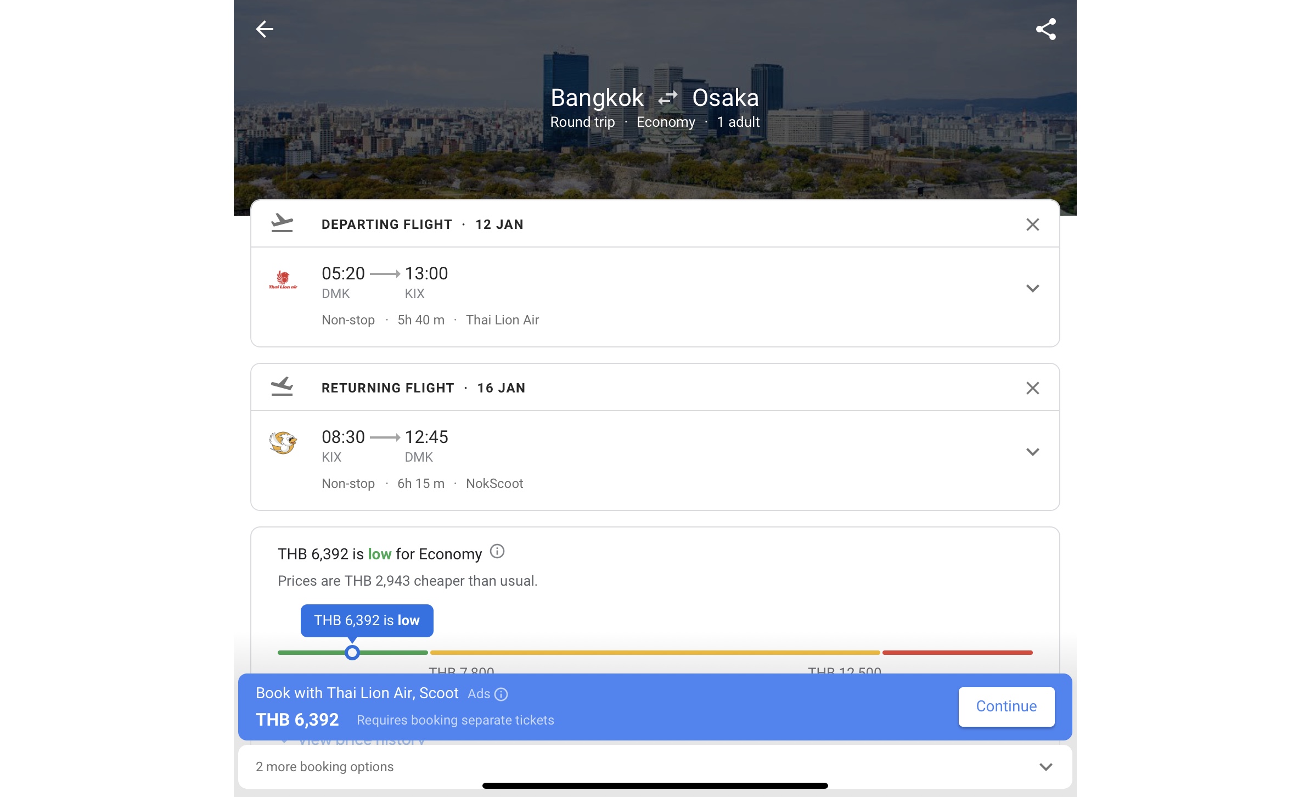Click the 'Thai Lion Air' airline name
This screenshot has width=1310, height=797.
(x=502, y=320)
